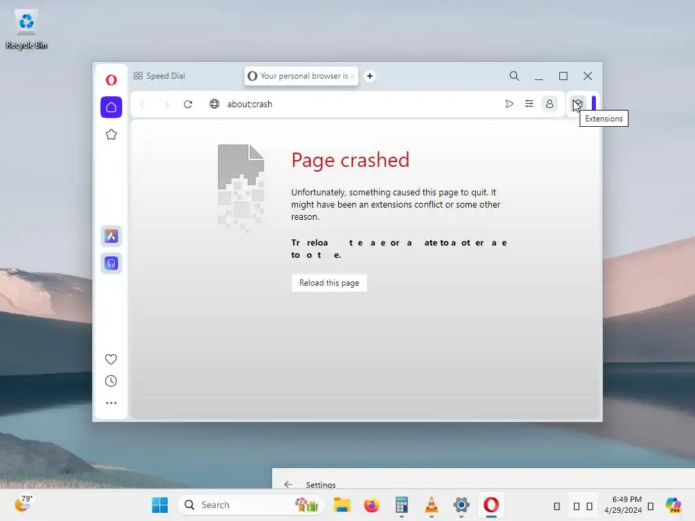Close the Opera window

(x=588, y=76)
